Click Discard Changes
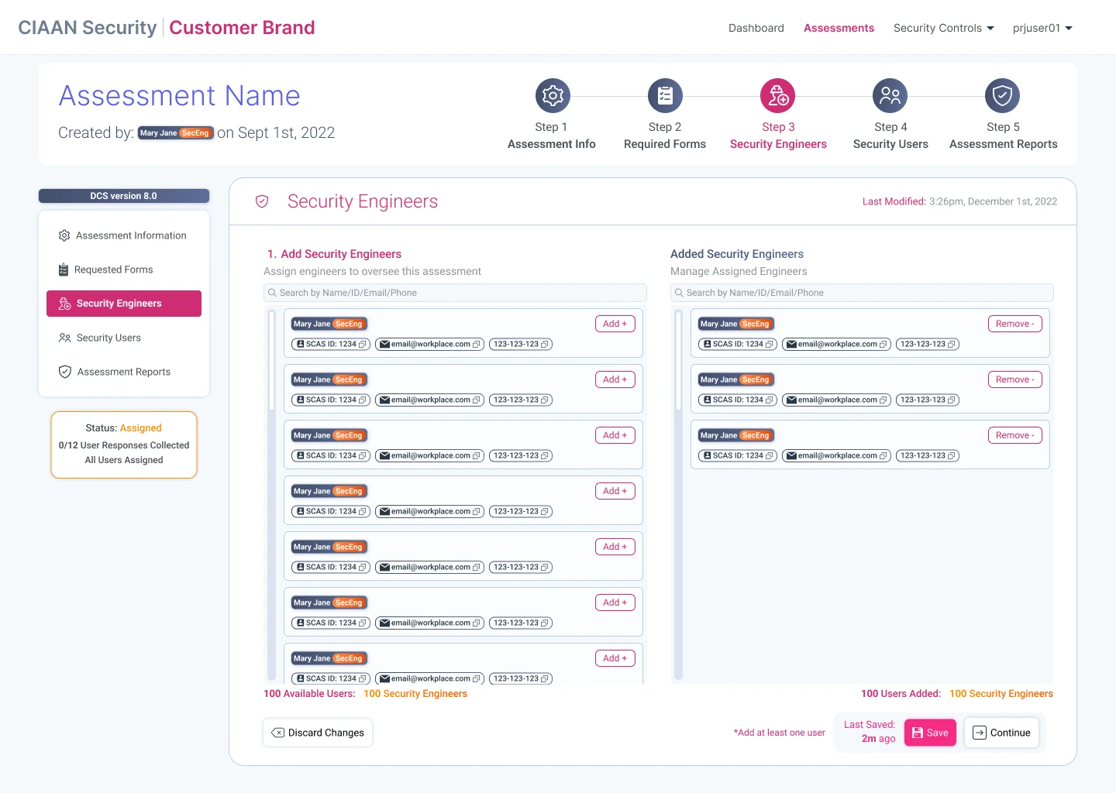Image resolution: width=1116 pixels, height=793 pixels. point(318,733)
